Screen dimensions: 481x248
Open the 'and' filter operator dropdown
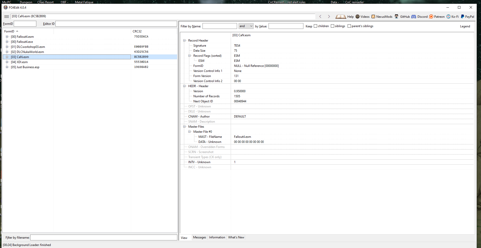pyautogui.click(x=246, y=26)
